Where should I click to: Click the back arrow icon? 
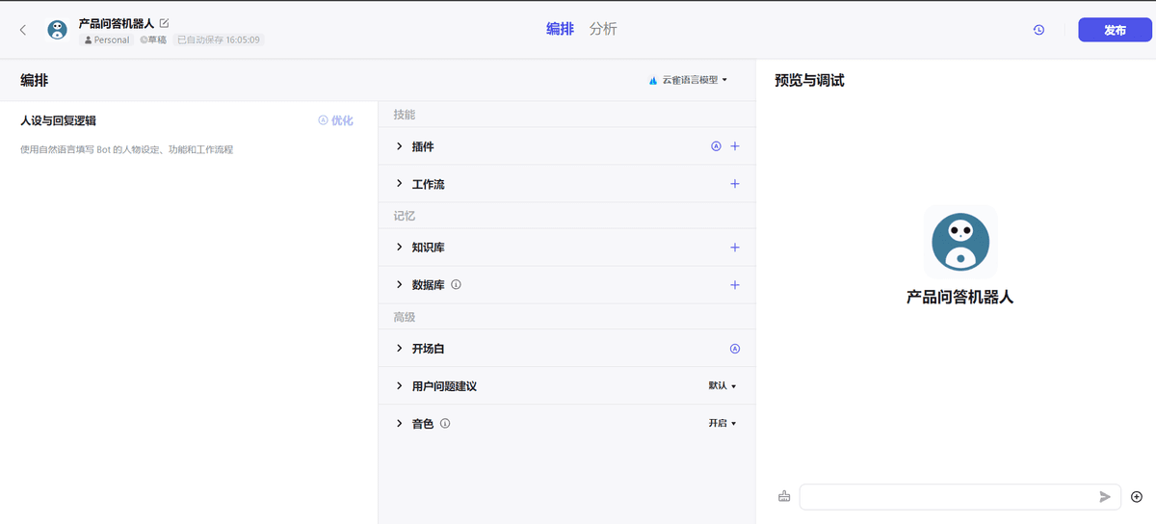(x=23, y=30)
